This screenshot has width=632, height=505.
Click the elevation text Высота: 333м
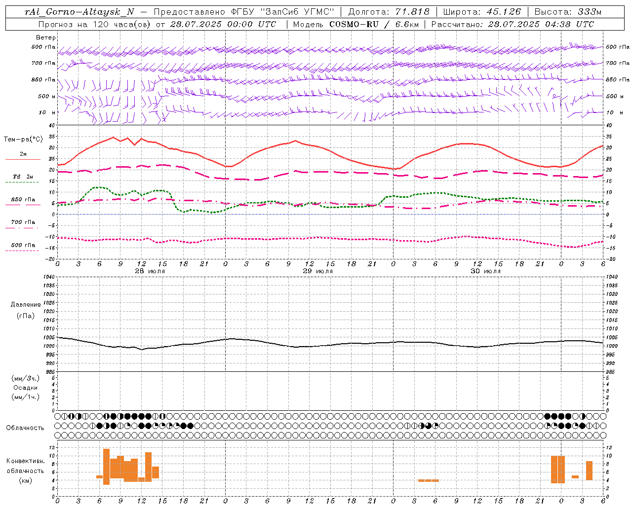pyautogui.click(x=568, y=12)
